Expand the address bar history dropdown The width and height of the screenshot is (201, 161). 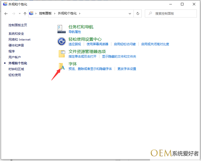(130, 13)
